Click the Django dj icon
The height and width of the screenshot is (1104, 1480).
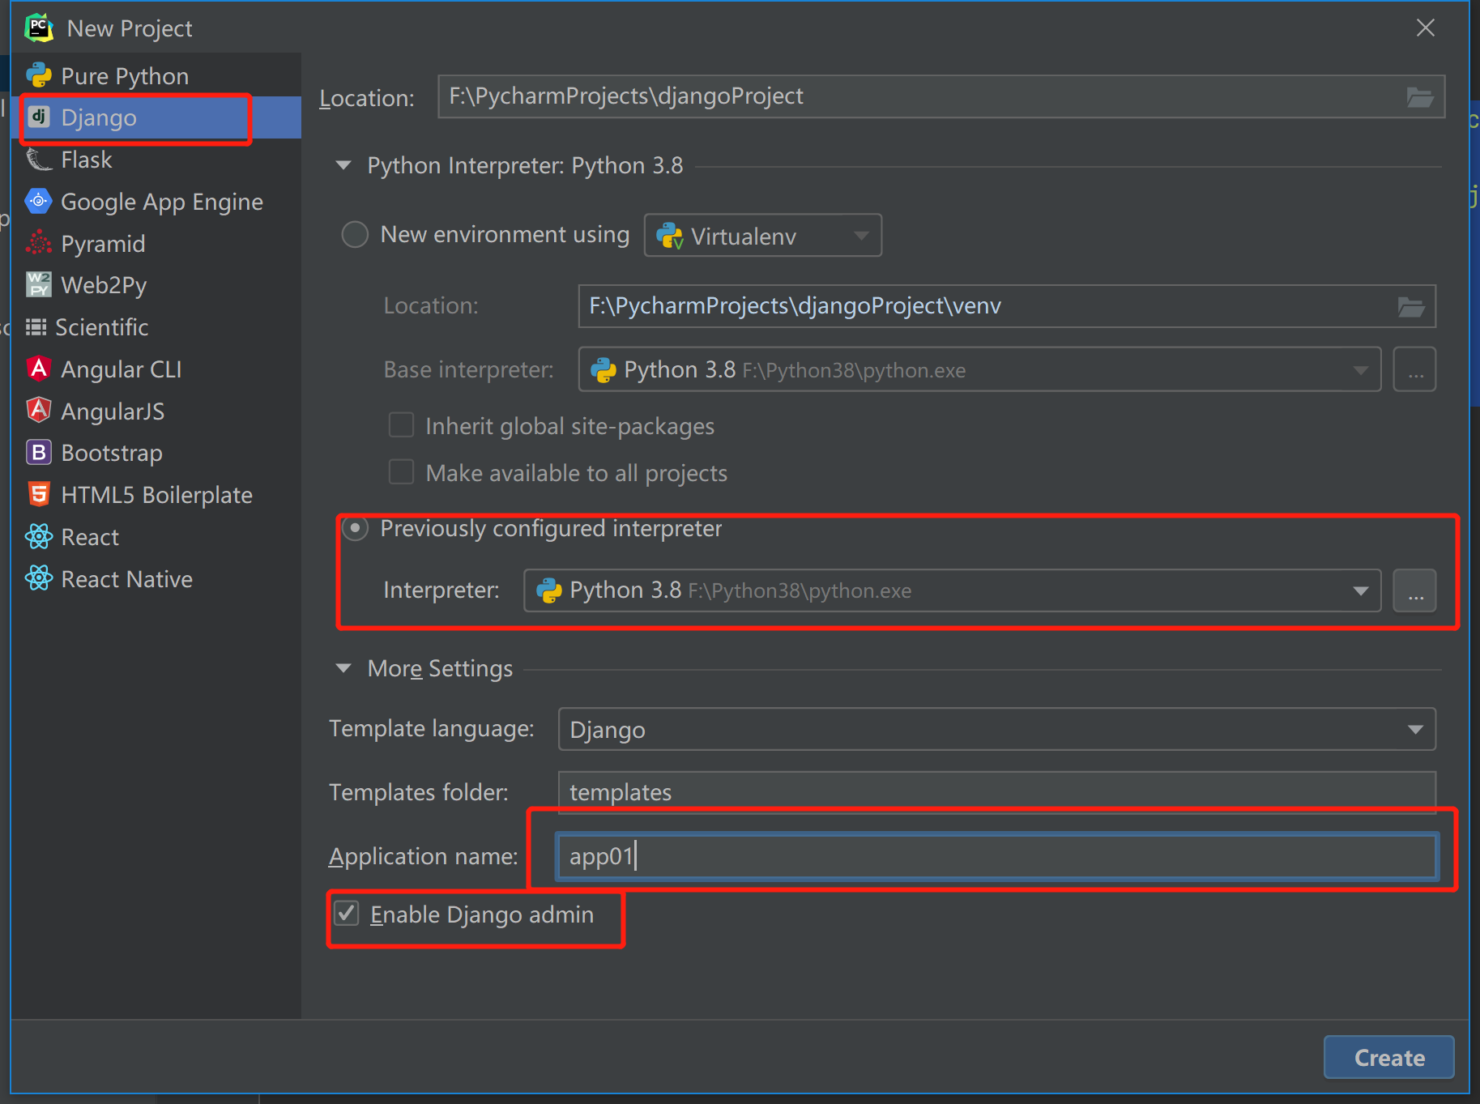point(38,117)
